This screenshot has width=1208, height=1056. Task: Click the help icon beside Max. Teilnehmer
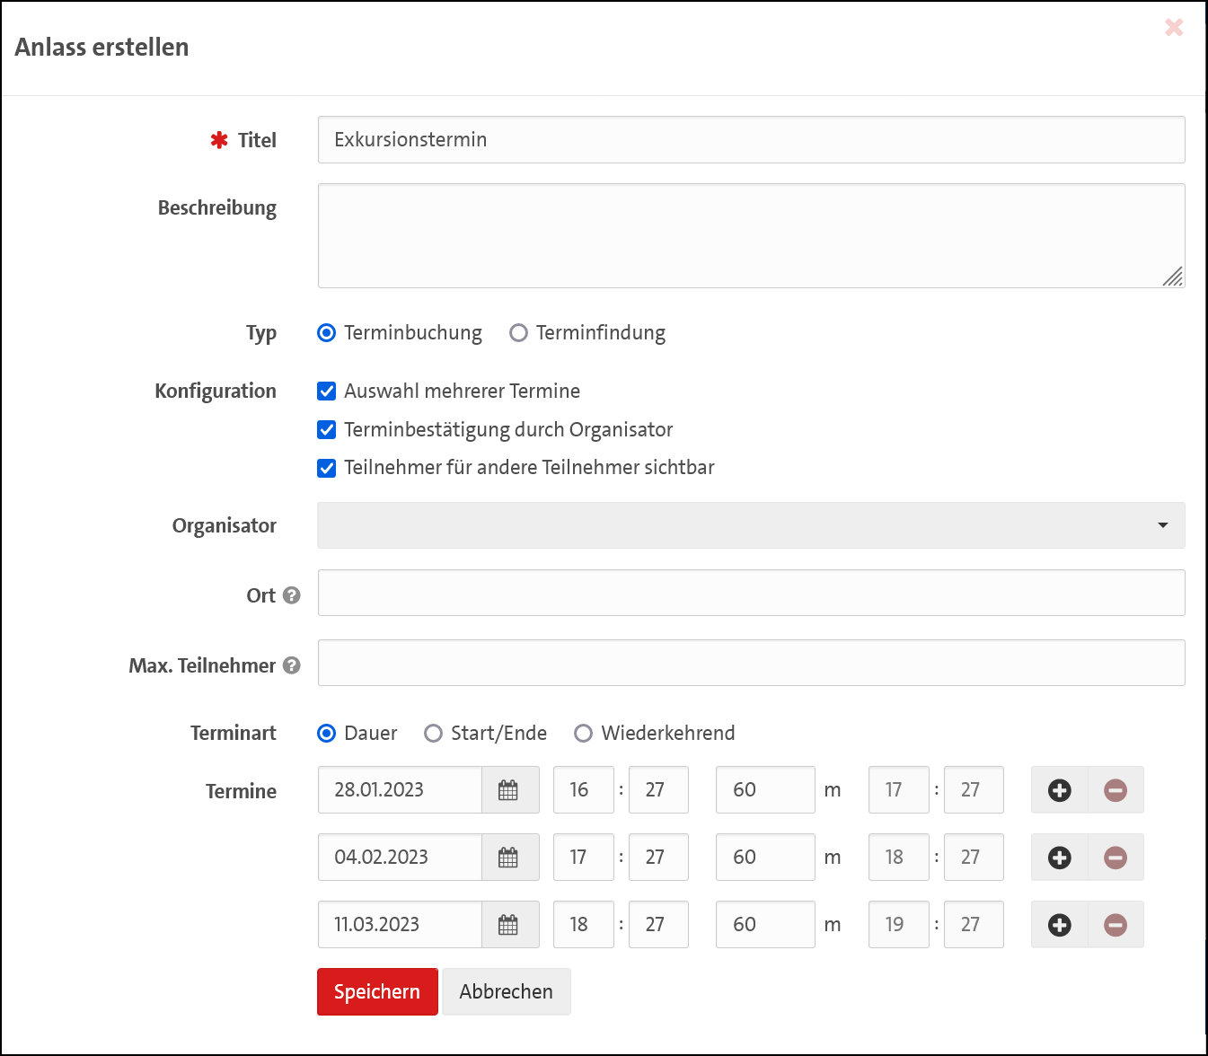(291, 665)
